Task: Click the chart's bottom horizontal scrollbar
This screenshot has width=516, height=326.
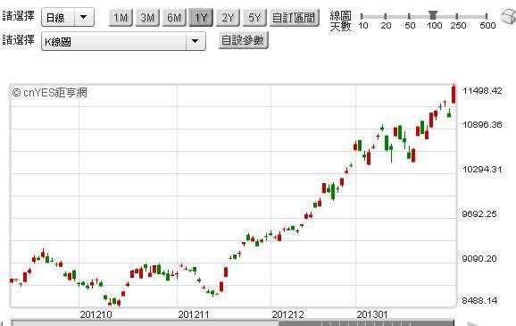Action: point(233,322)
